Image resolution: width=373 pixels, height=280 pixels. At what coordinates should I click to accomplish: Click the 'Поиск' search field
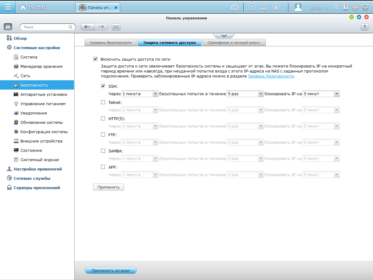pos(48,27)
